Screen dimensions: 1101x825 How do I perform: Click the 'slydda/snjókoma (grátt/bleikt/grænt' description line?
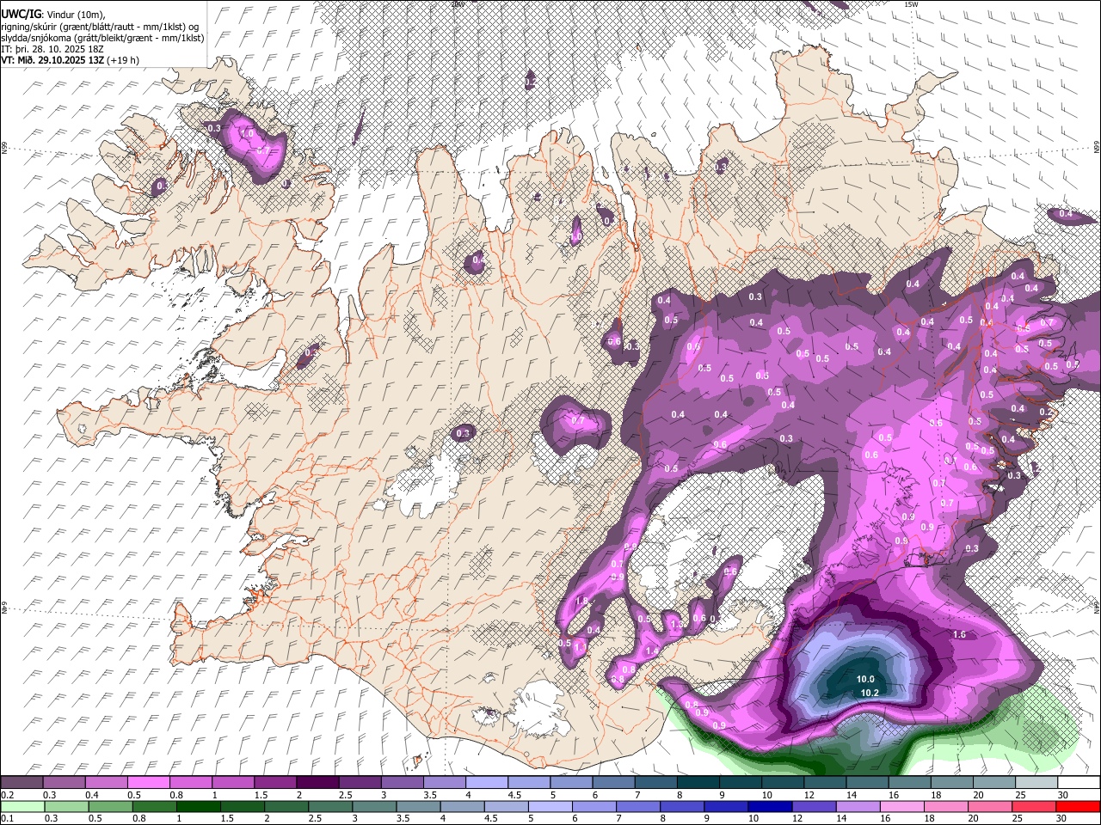pos(102,37)
